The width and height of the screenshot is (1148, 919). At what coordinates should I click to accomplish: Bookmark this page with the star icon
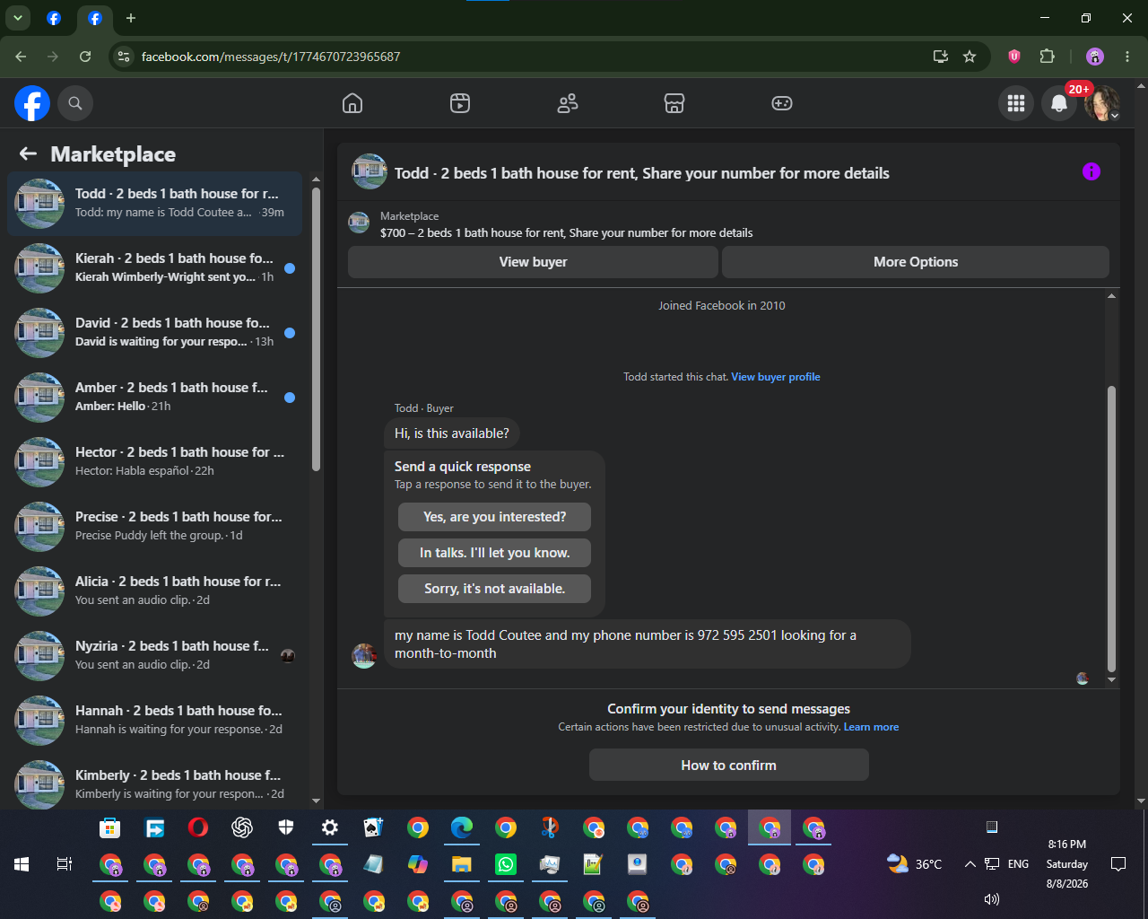(x=970, y=57)
